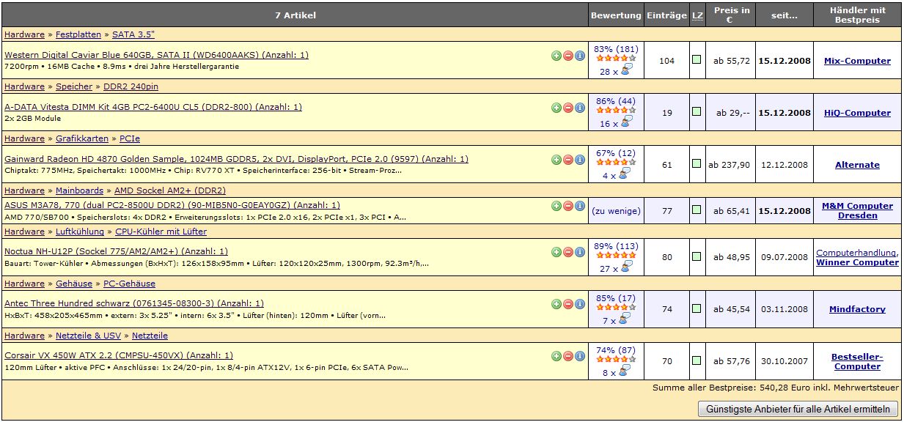Open the LZ column header
904x422 pixels.
[697, 15]
